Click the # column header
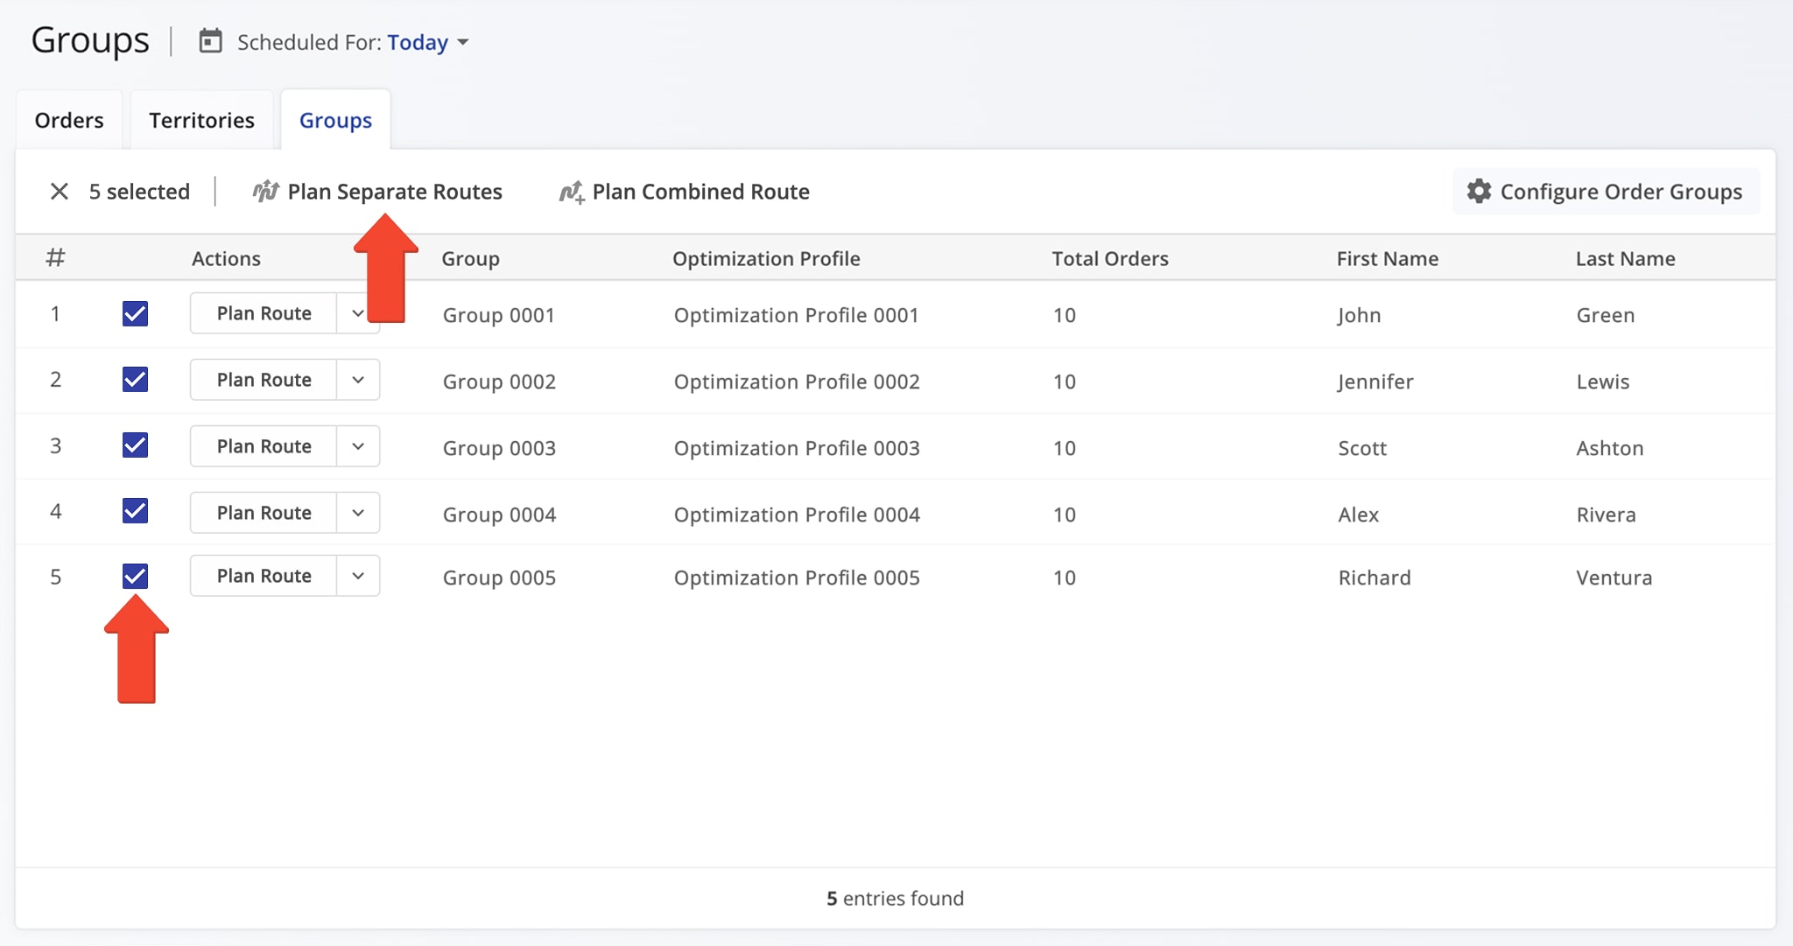 click(55, 257)
